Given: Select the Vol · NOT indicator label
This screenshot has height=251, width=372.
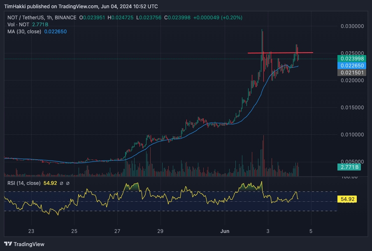Looking at the screenshot, I should tap(18, 24).
